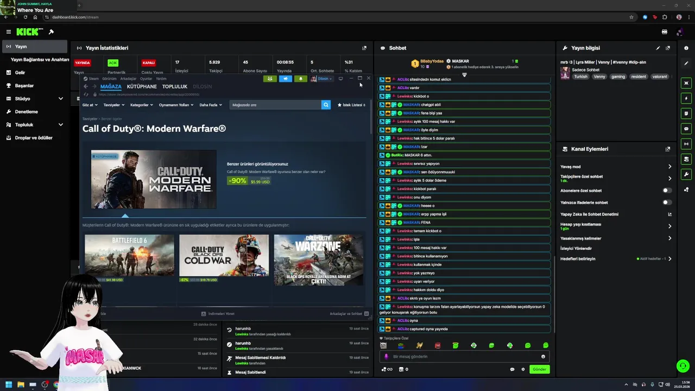The height and width of the screenshot is (391, 695).
Task: Click Steam store search magnifier button
Action: click(x=326, y=105)
